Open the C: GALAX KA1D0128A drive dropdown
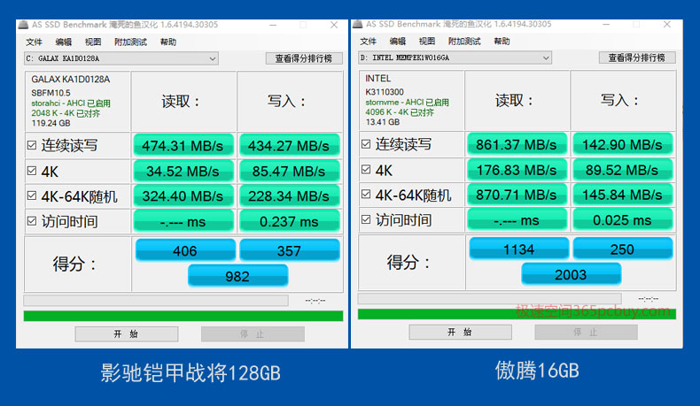This screenshot has width=700, height=406. 121,58
